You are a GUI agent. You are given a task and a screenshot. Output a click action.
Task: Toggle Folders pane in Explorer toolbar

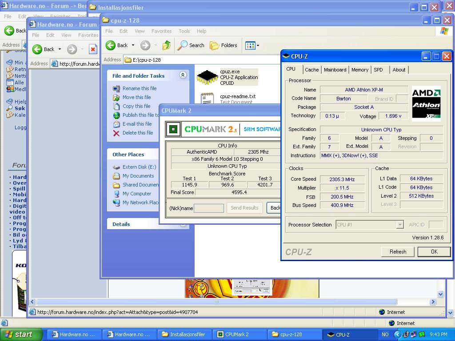224,45
